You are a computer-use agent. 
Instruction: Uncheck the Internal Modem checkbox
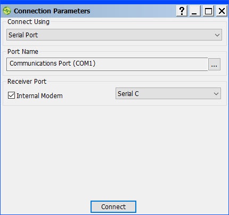click(x=11, y=95)
